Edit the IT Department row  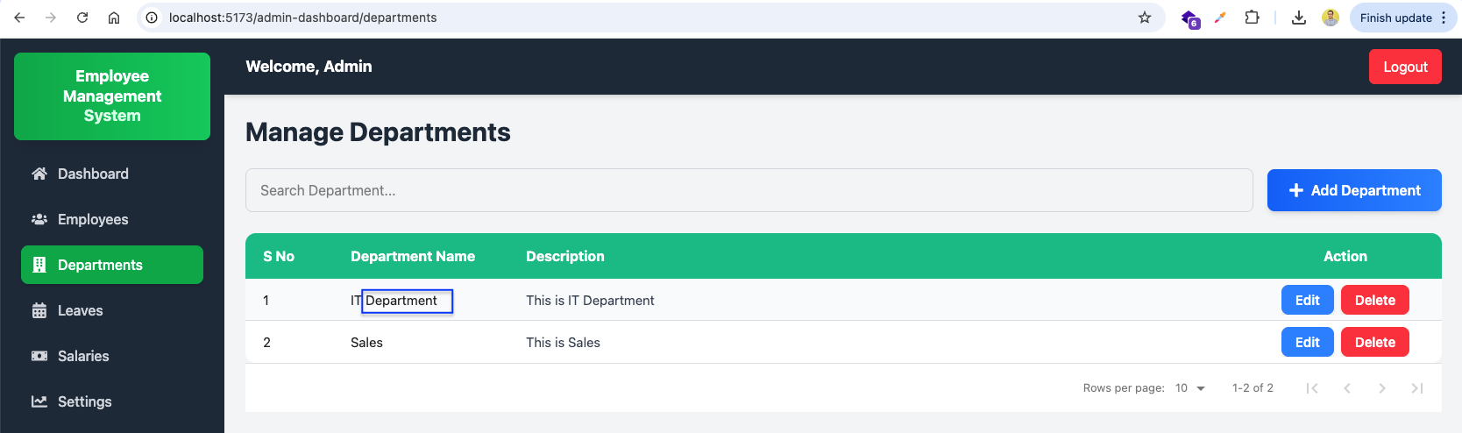(x=1307, y=300)
